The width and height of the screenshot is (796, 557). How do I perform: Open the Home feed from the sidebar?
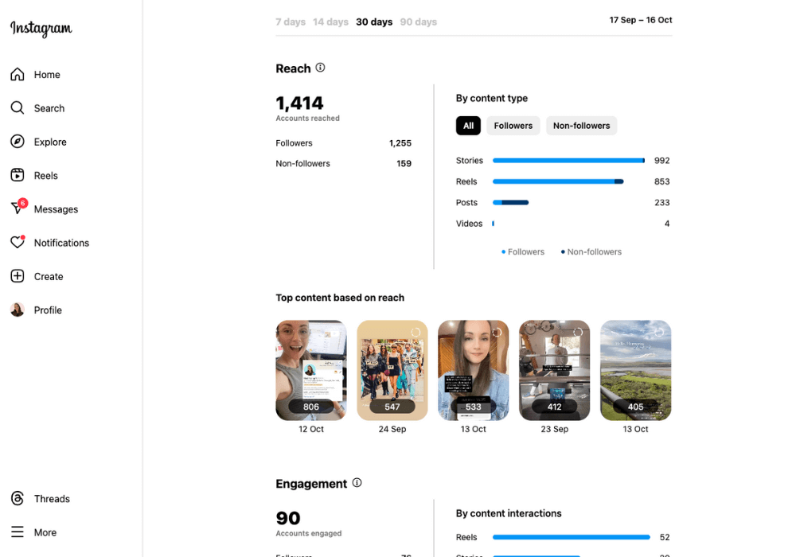click(x=49, y=74)
